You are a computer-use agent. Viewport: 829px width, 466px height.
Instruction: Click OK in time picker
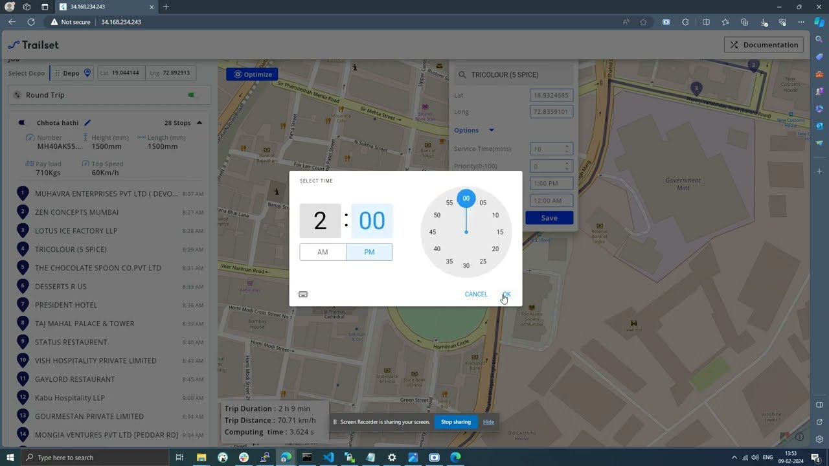(x=506, y=294)
